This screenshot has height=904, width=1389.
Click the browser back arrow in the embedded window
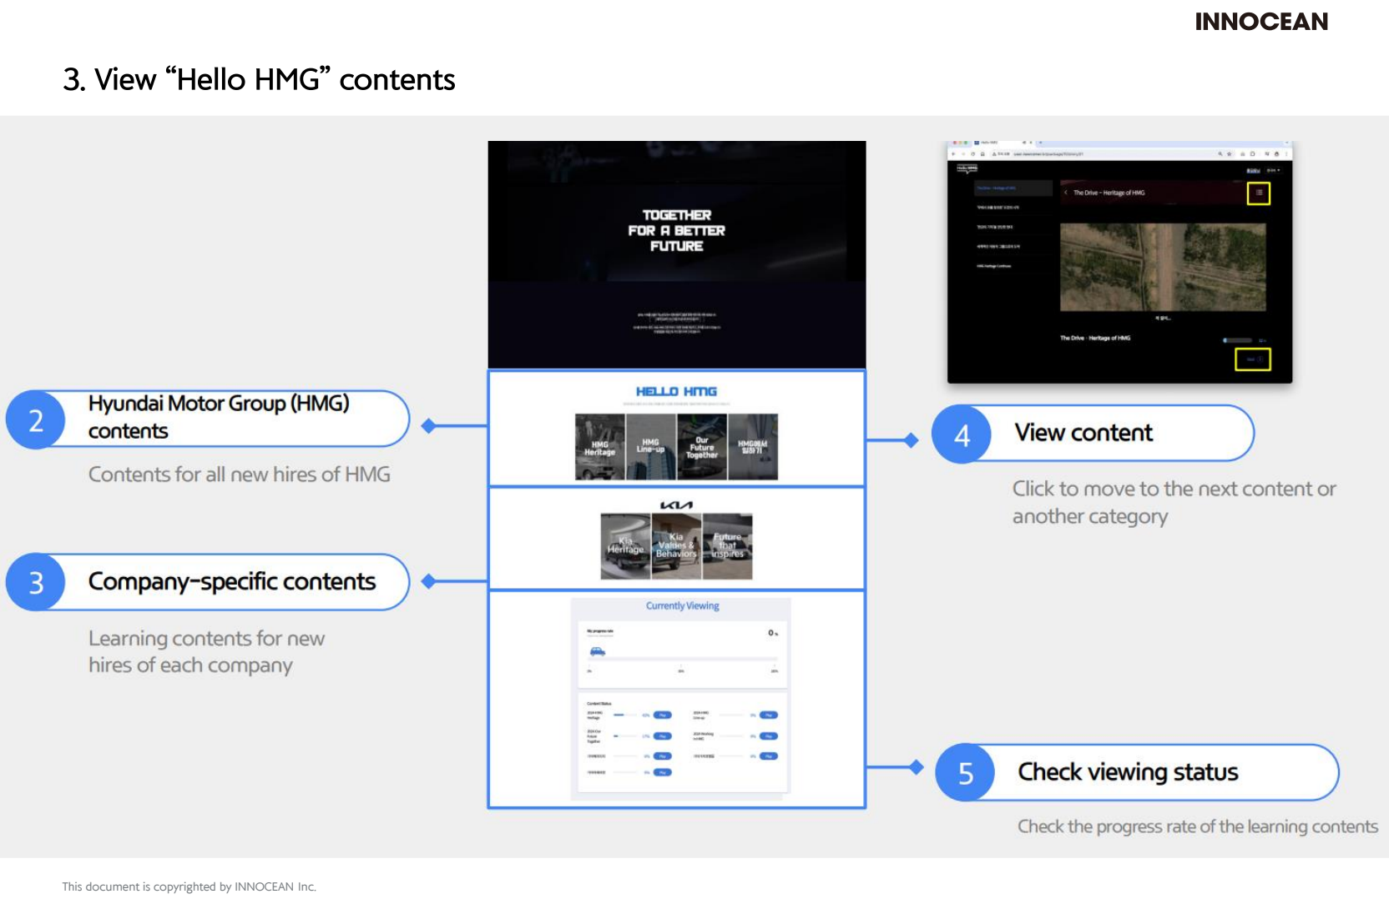tap(953, 154)
